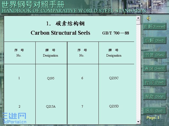Image resolution: width=169 pixels, height=126 pixels.
Task: Print the page using 打印 (Print)
Action: click(155, 82)
